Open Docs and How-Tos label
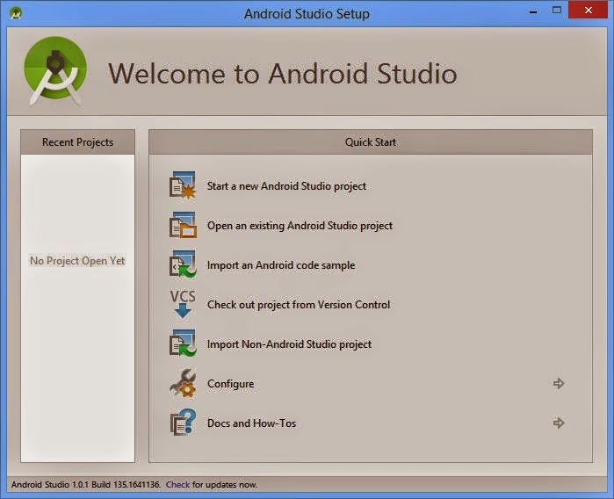The height and width of the screenshot is (499, 614). (x=252, y=423)
